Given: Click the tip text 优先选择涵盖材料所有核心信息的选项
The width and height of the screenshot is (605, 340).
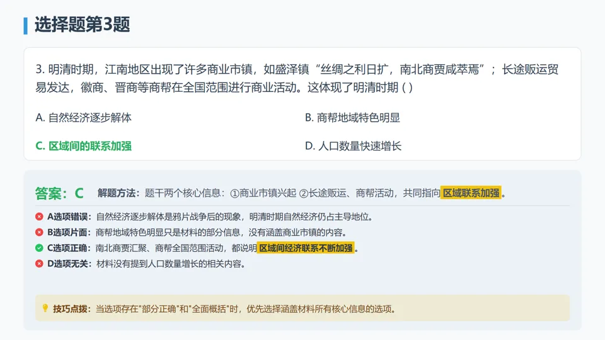Looking at the screenshot, I should [x=321, y=309].
